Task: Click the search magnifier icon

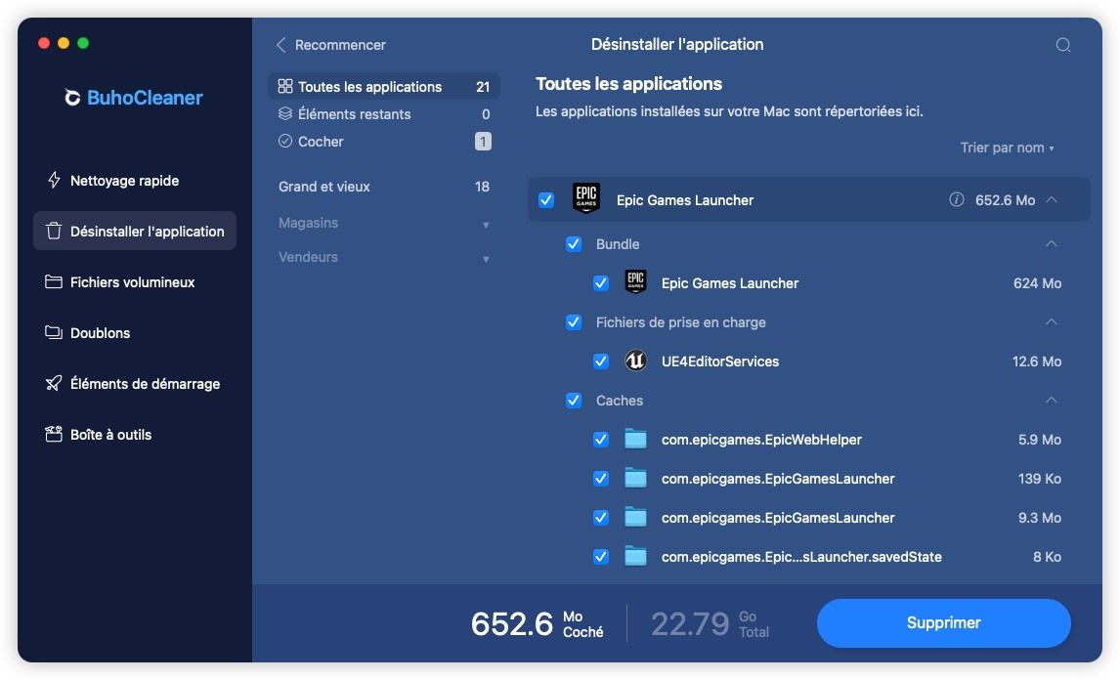Action: (x=1063, y=45)
